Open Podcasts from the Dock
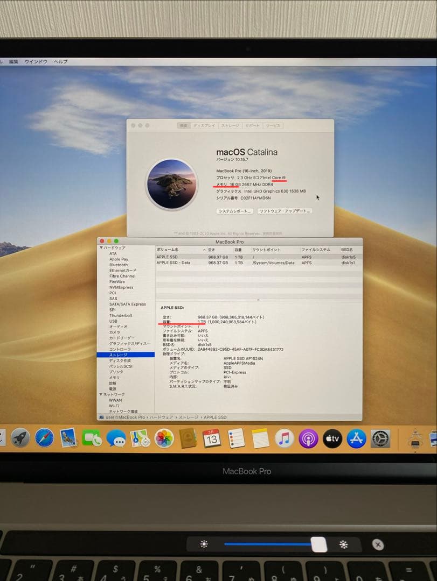 [307, 439]
